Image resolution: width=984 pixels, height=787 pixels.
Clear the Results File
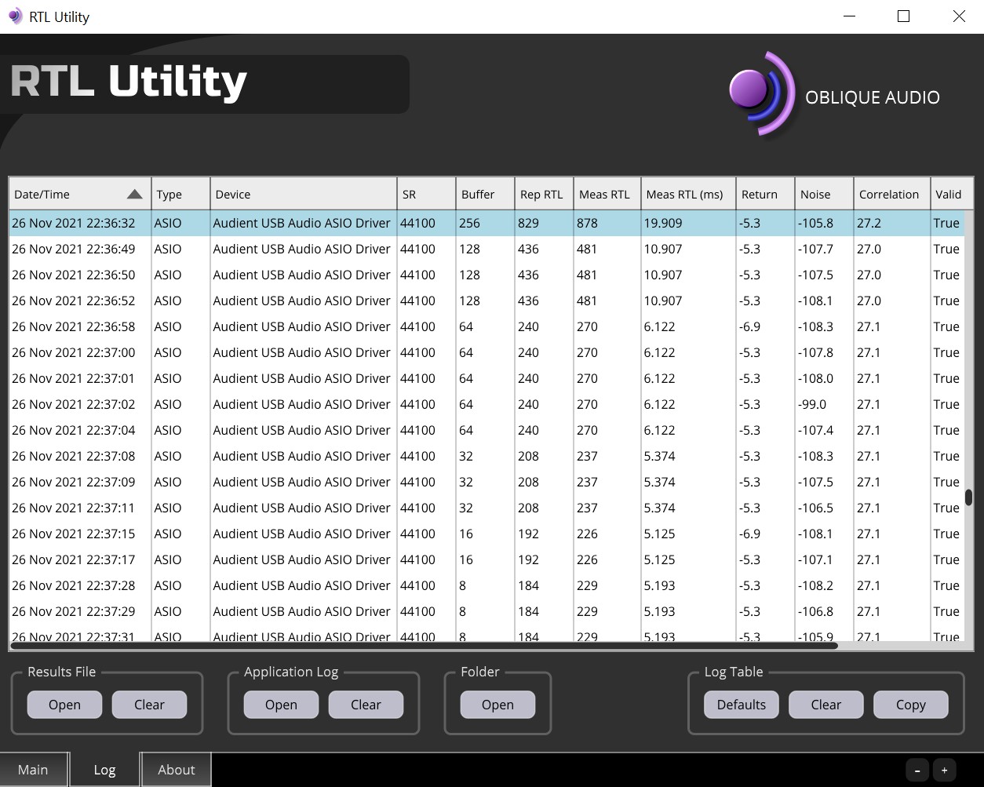149,705
